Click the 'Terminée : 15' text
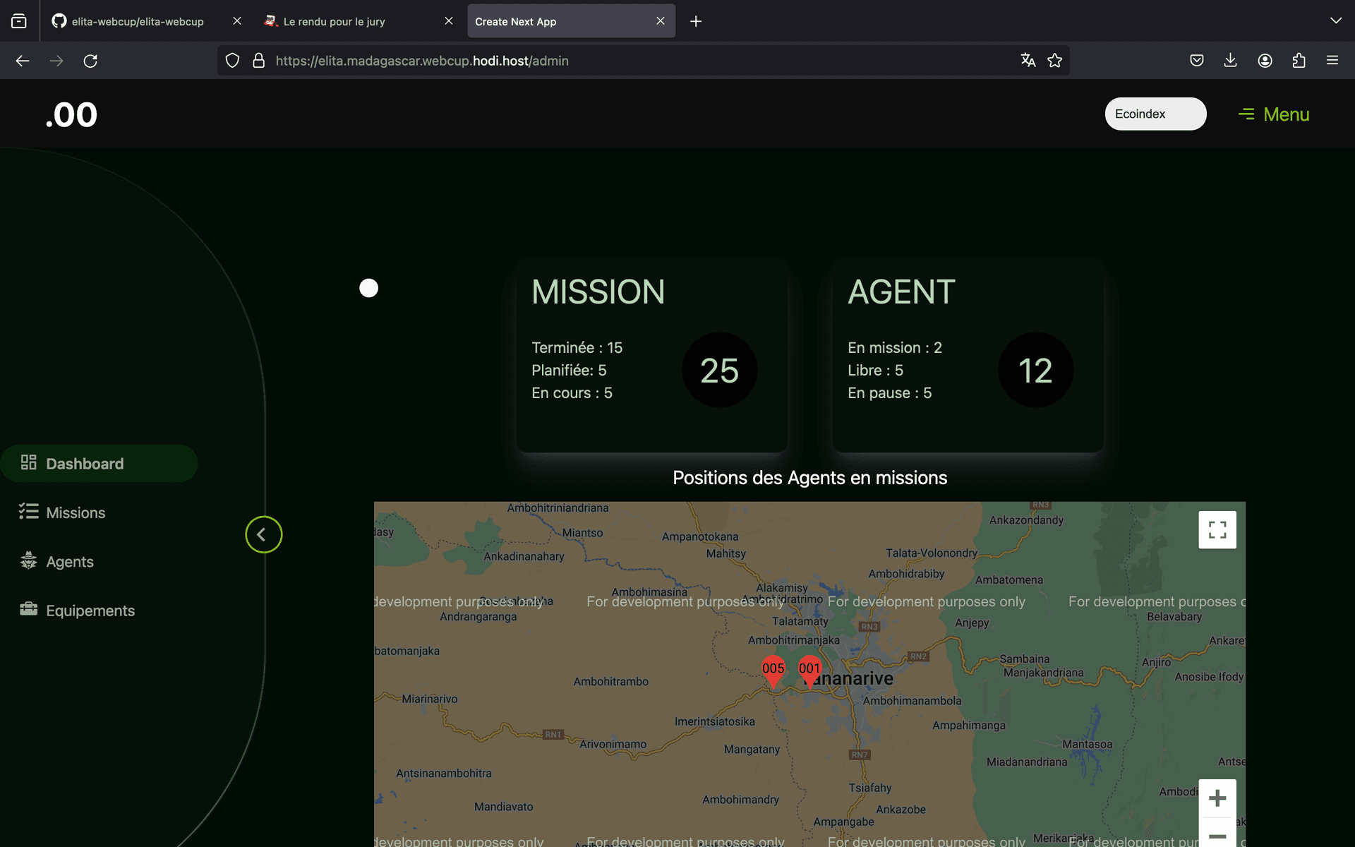The image size is (1355, 847). 577,348
